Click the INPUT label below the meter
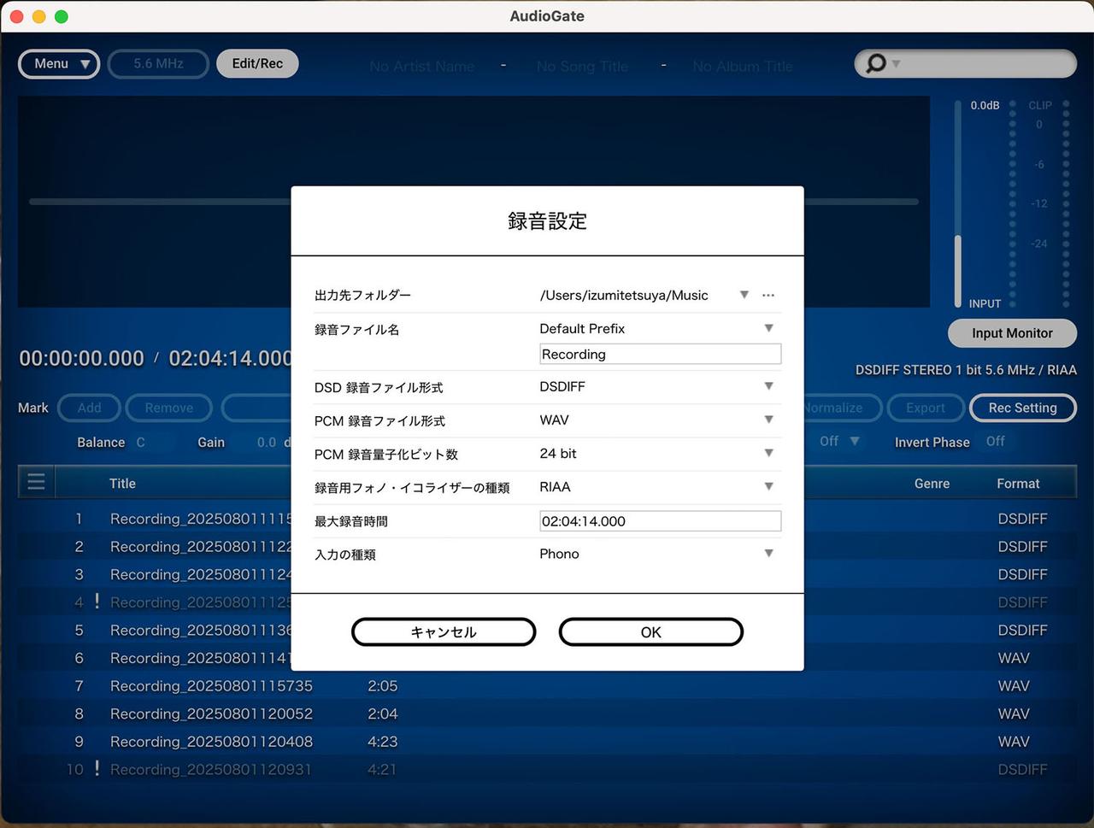 (985, 303)
